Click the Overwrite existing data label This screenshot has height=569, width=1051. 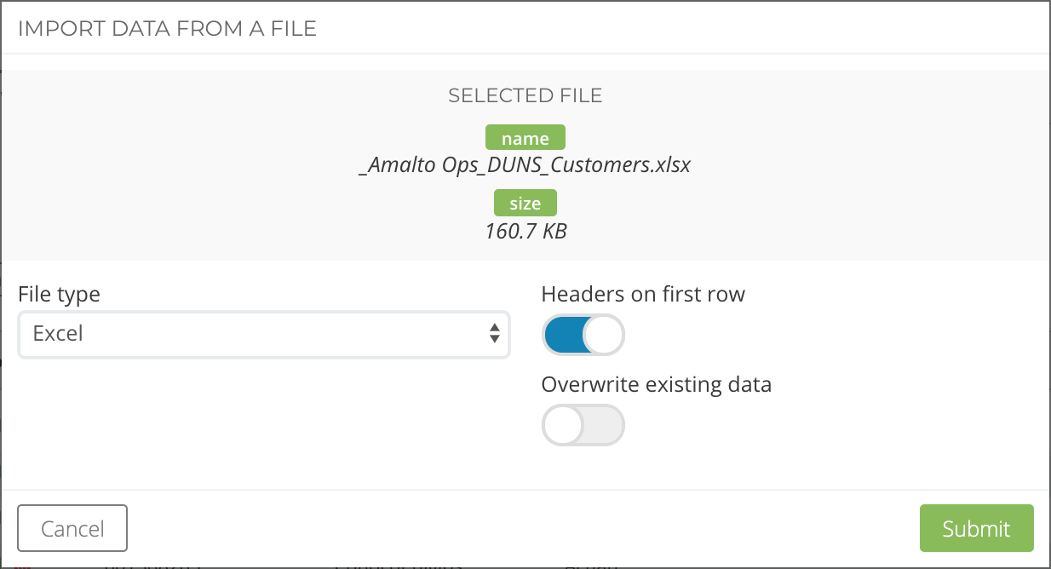point(657,384)
